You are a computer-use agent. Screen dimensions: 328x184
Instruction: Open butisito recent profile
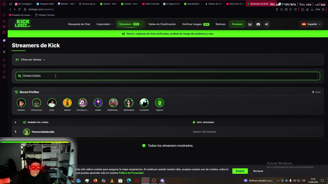pyautogui.click(x=21, y=105)
